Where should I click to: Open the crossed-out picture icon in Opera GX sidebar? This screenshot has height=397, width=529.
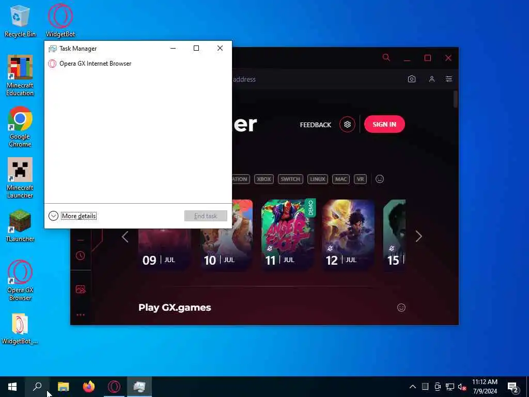pos(80,289)
